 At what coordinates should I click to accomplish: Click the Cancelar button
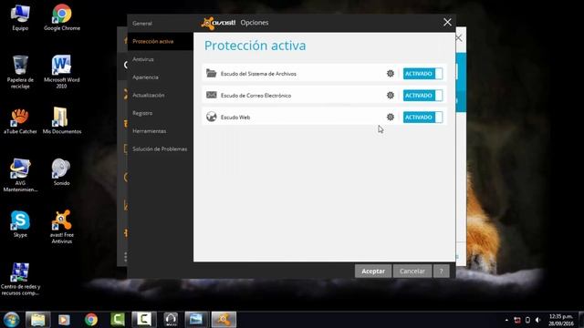(x=412, y=272)
